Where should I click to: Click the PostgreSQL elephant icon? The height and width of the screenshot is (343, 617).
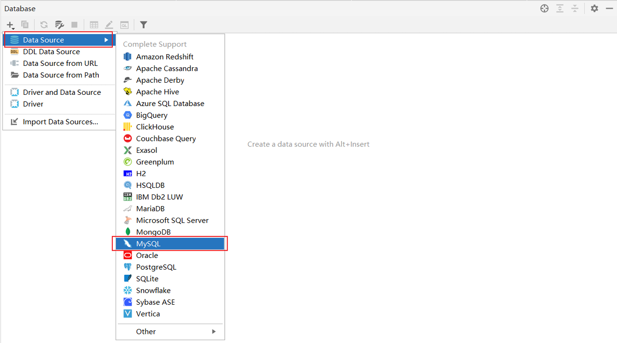(128, 267)
